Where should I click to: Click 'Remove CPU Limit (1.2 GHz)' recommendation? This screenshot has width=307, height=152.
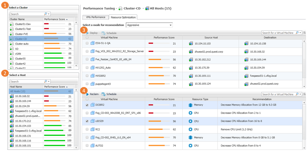(x=236, y=129)
